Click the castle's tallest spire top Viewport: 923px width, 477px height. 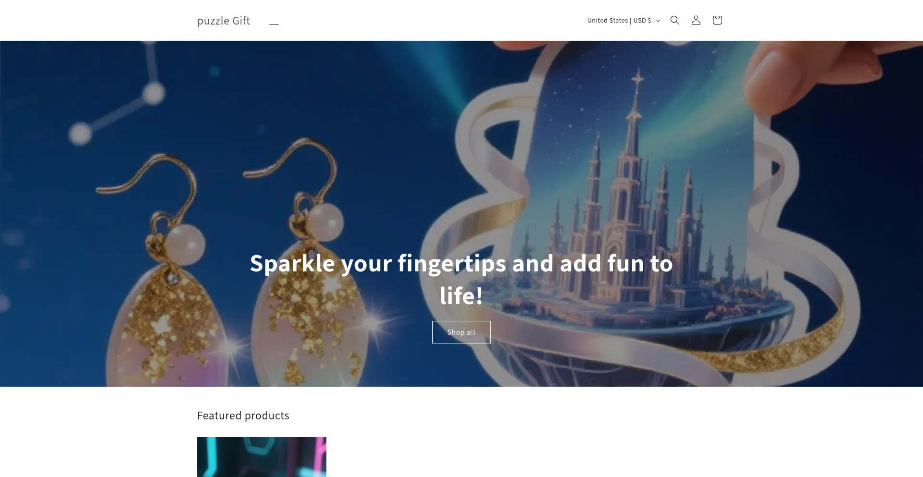pos(637,79)
